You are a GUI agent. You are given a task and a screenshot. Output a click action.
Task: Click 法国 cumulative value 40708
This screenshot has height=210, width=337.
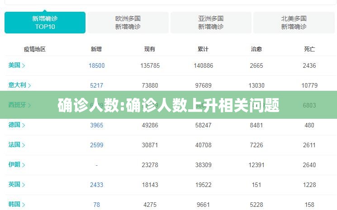tap(203, 145)
